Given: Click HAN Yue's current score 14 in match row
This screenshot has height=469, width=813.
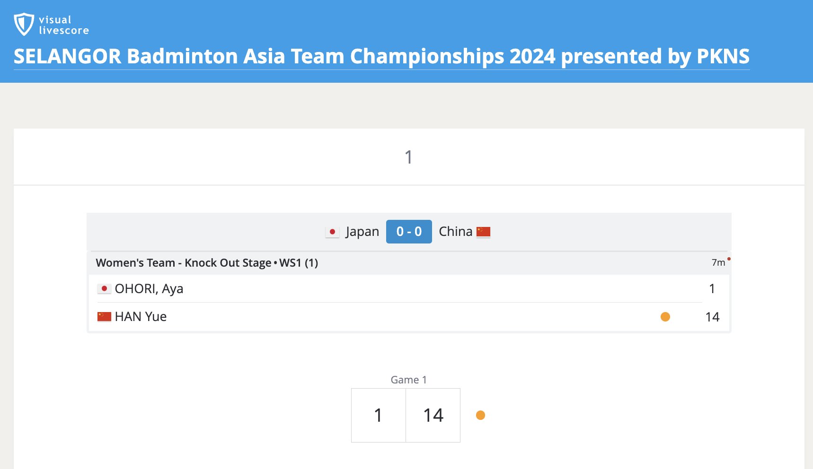Looking at the screenshot, I should pyautogui.click(x=712, y=317).
